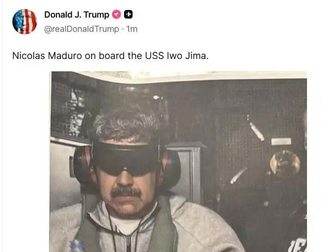Screen dimensions: 336x252
Task: Open the @realDonaldTrump handle link
Action: pos(81,29)
